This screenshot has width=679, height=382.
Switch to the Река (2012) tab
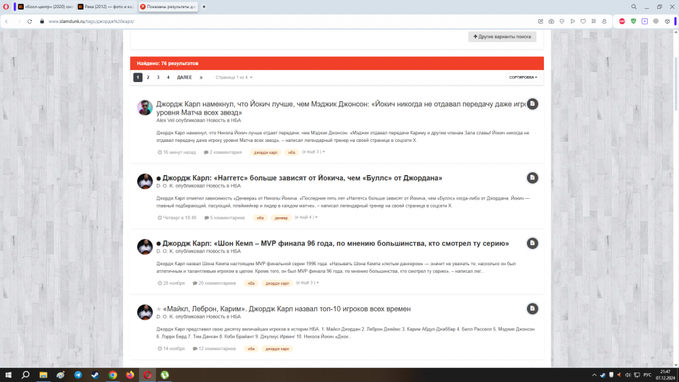(106, 7)
